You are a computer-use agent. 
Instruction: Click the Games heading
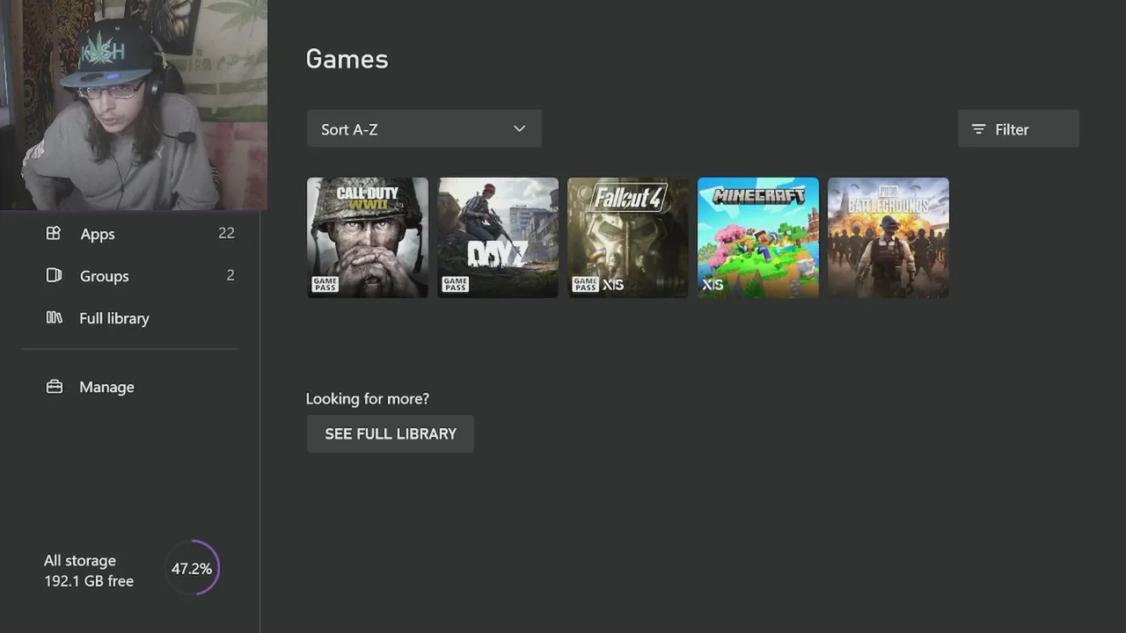(x=347, y=59)
